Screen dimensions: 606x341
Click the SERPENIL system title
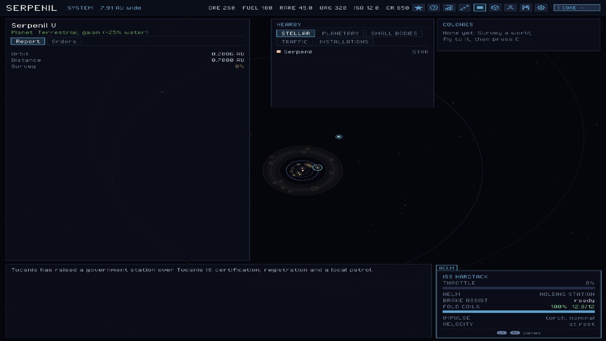click(32, 8)
